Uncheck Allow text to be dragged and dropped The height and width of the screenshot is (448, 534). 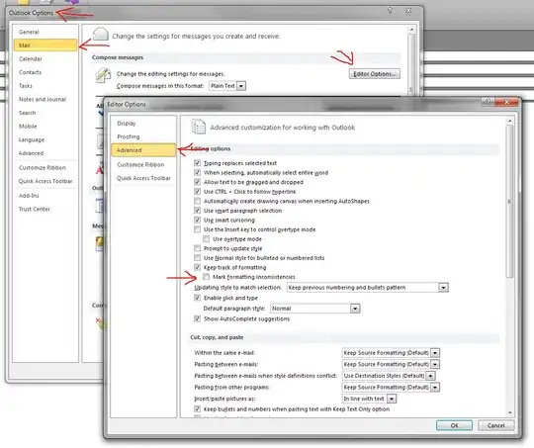point(197,182)
